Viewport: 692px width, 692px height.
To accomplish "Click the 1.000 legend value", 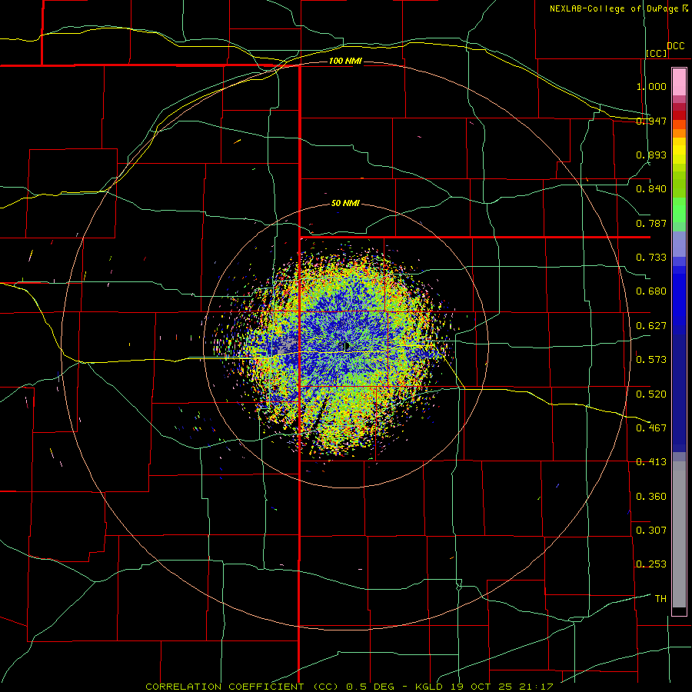I will pos(651,86).
